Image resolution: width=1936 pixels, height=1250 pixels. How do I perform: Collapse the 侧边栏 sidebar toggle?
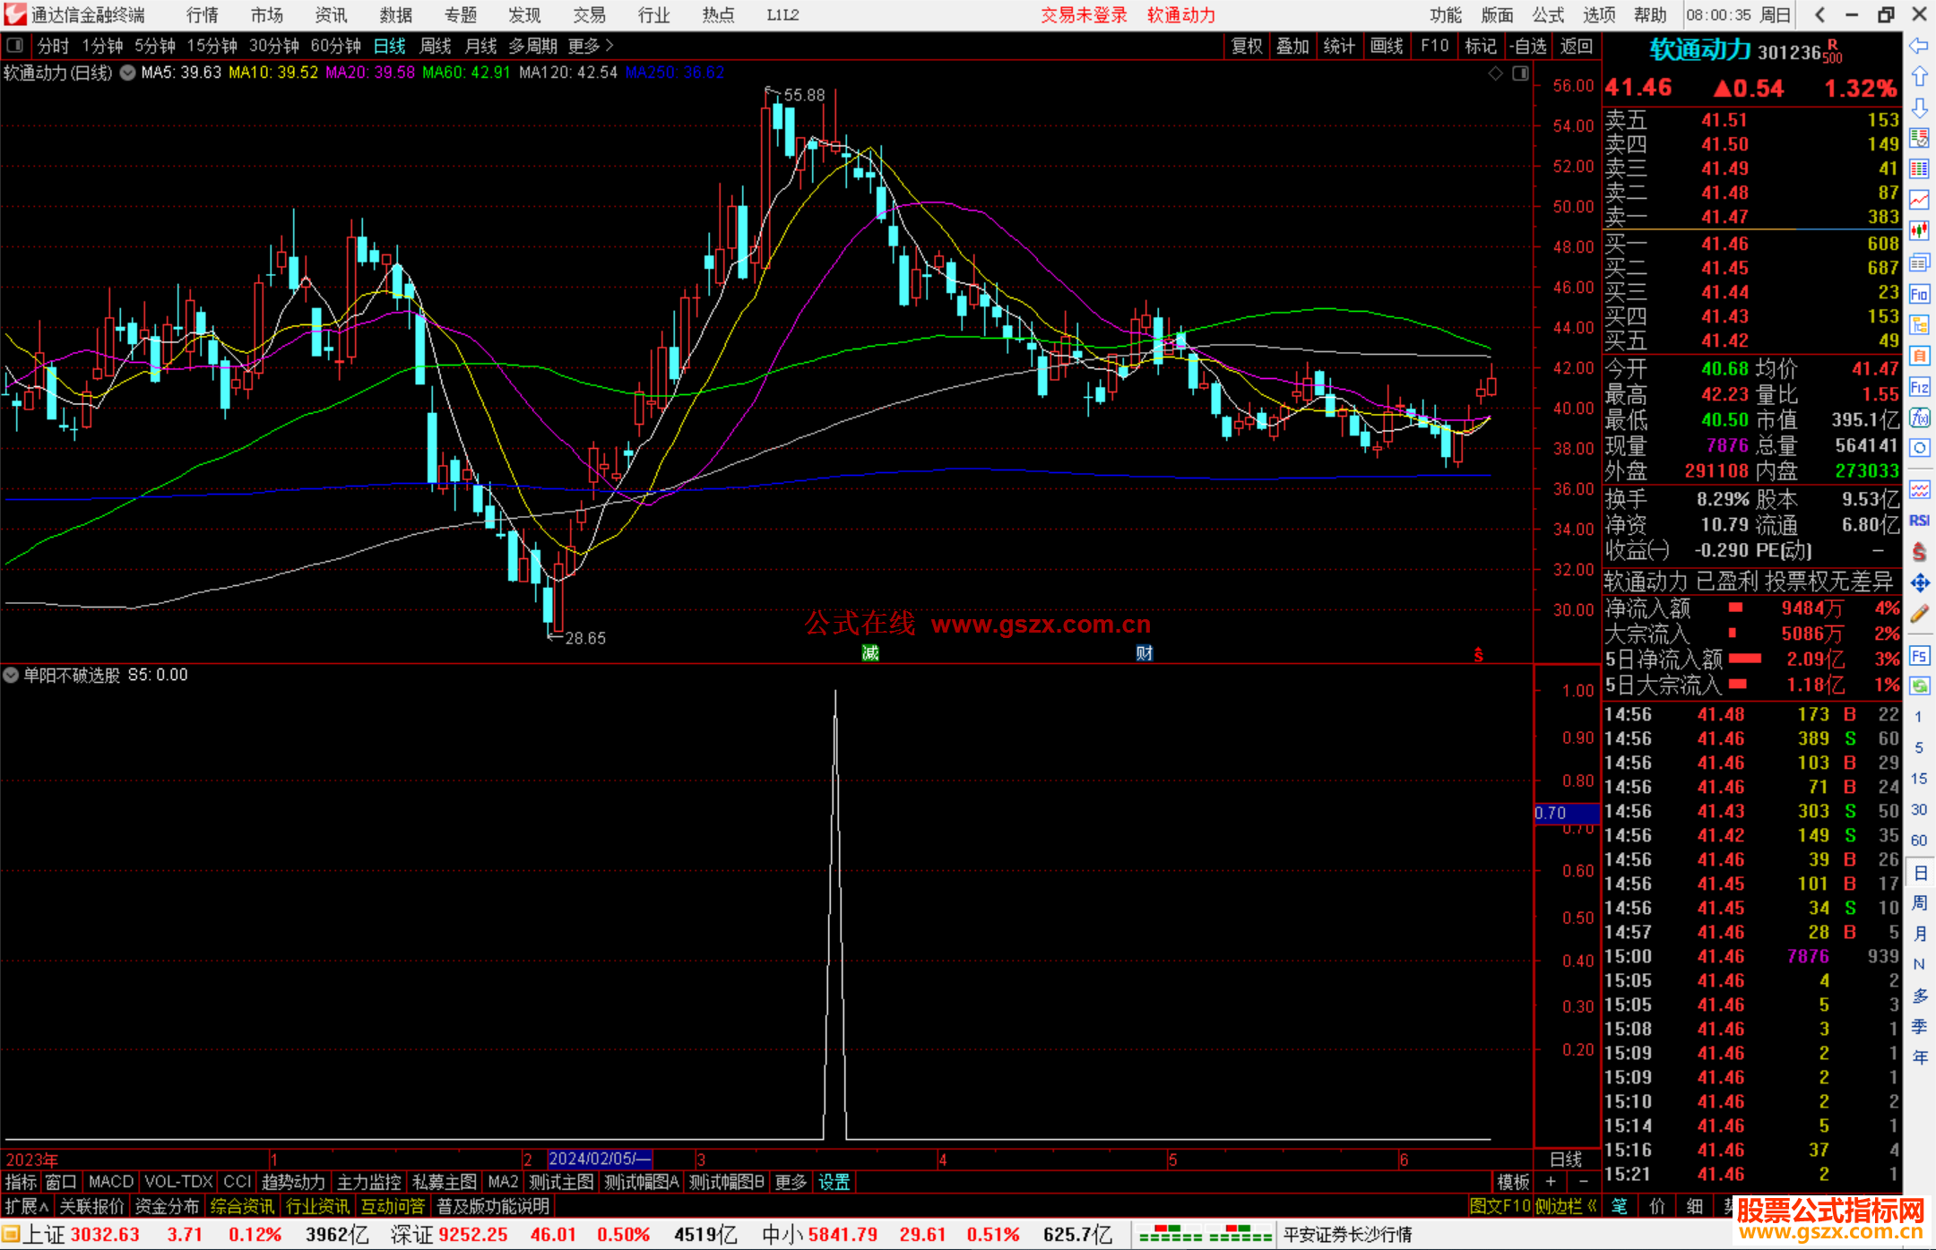[1566, 1206]
